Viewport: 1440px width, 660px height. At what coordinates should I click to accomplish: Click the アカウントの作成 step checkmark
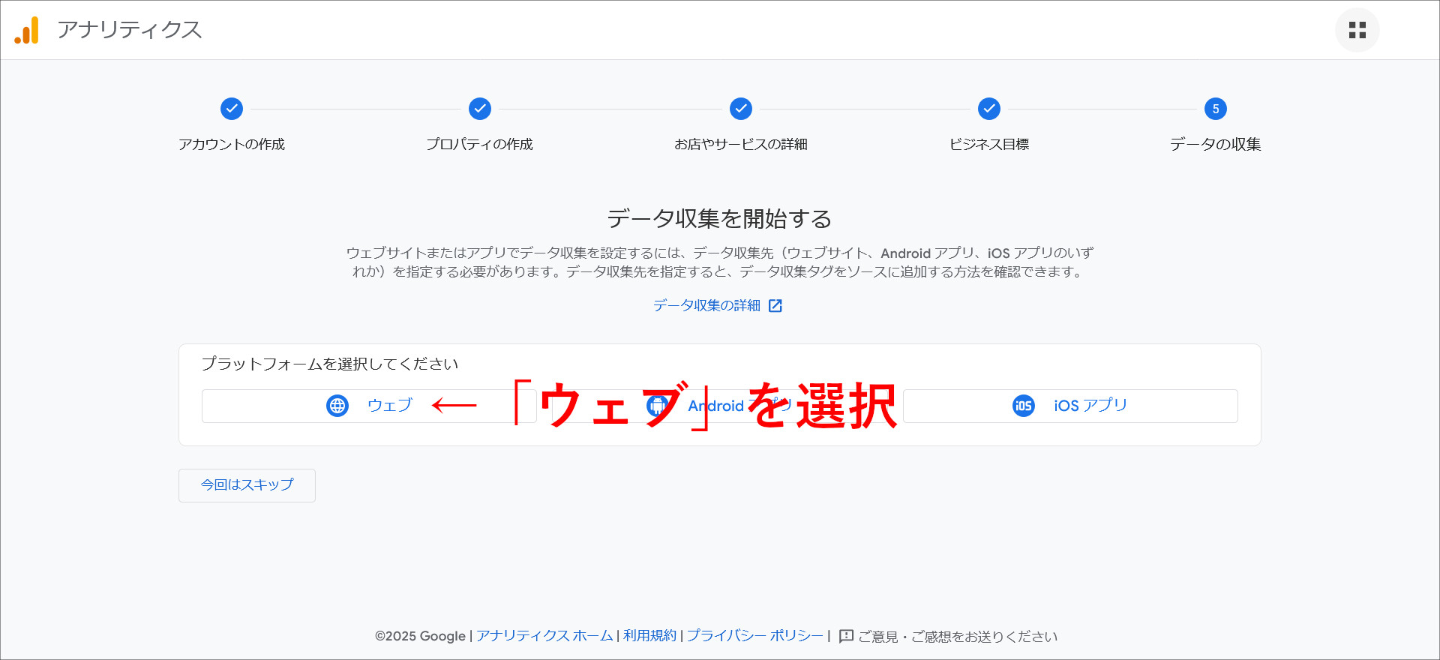[232, 109]
